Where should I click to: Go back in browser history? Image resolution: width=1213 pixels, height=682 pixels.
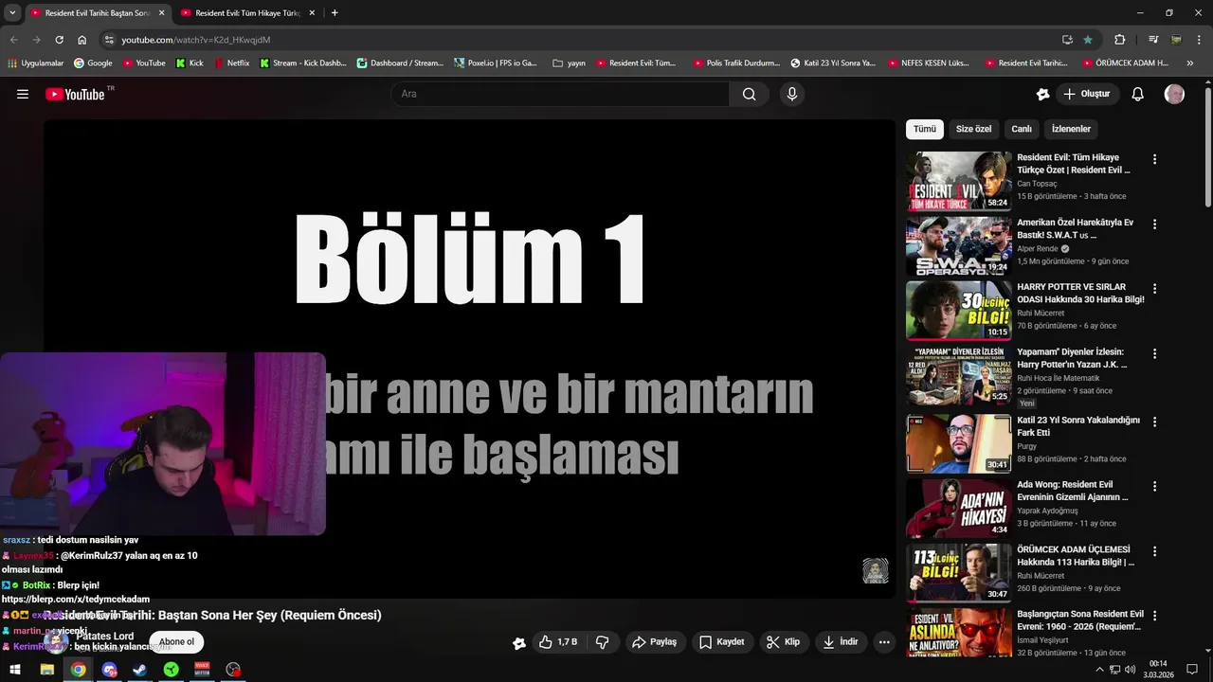[13, 40]
